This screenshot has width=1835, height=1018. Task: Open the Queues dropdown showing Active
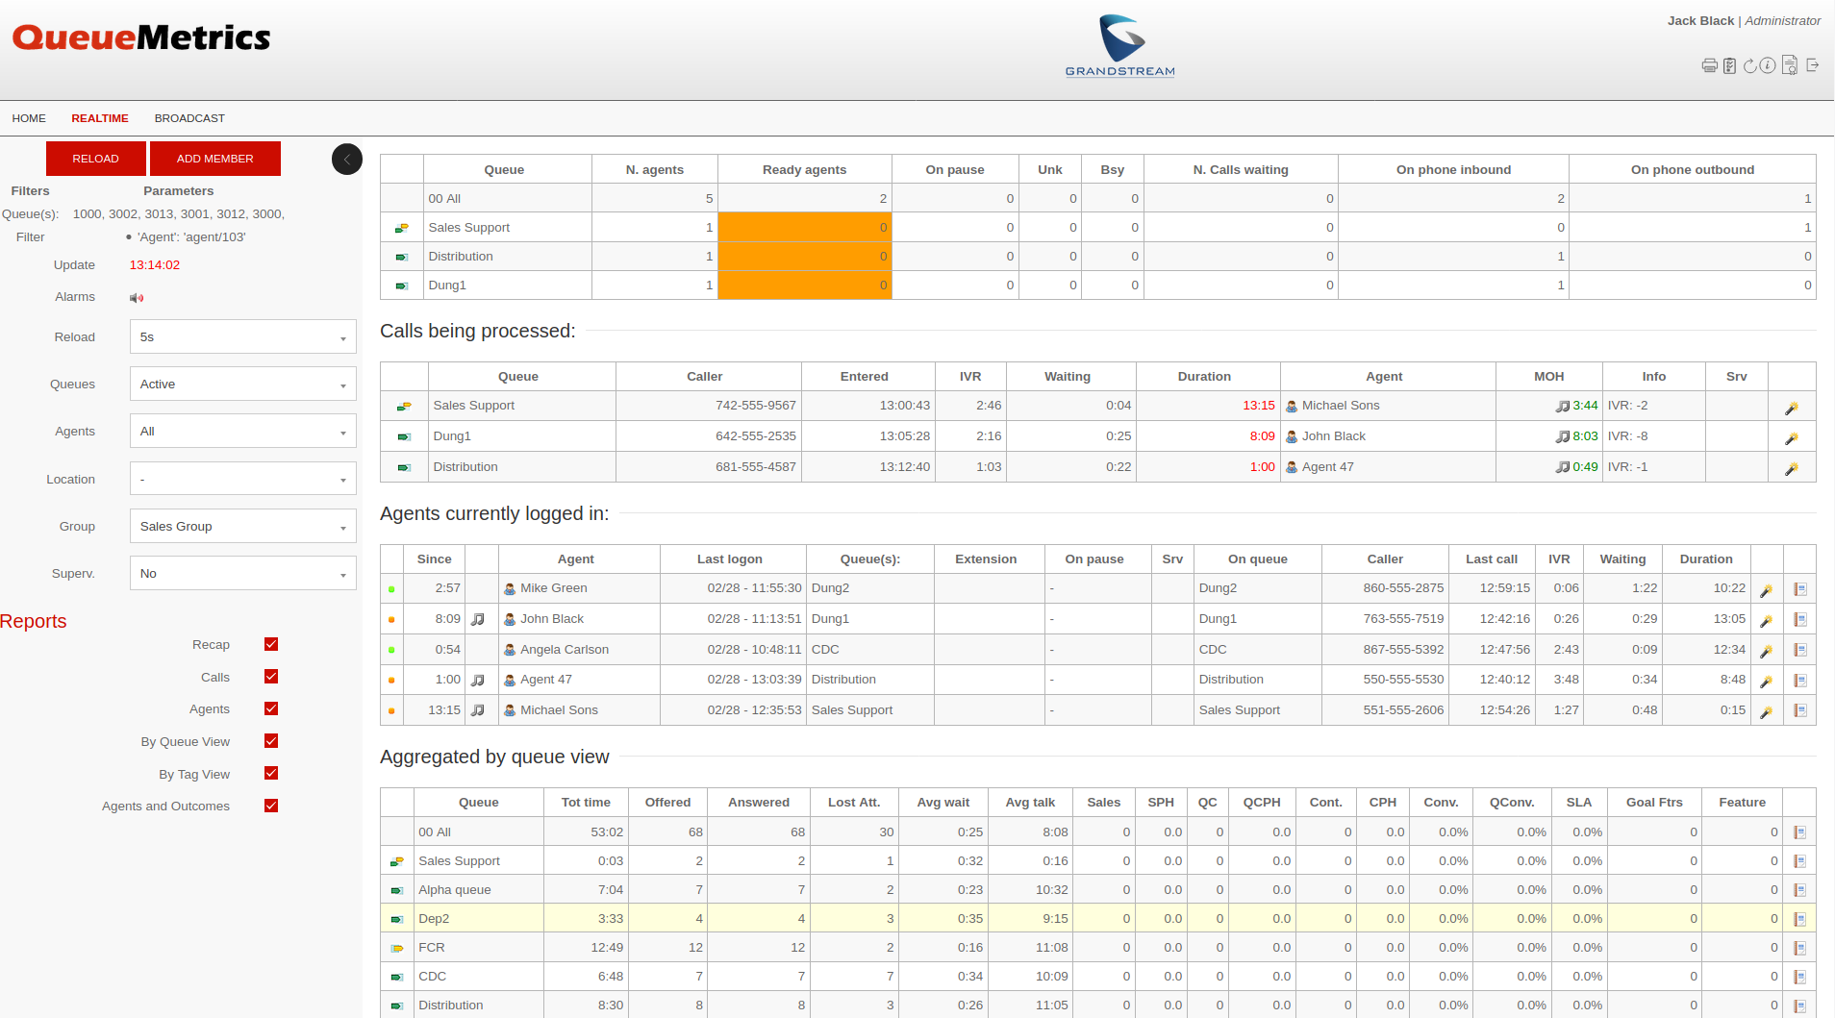(x=243, y=385)
